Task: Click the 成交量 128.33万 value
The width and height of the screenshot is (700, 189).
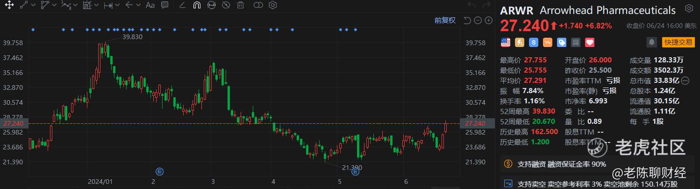Action: [x=668, y=60]
